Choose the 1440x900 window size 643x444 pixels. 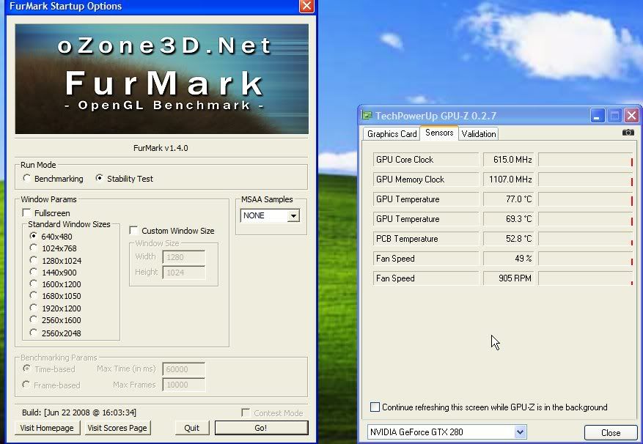(x=34, y=273)
